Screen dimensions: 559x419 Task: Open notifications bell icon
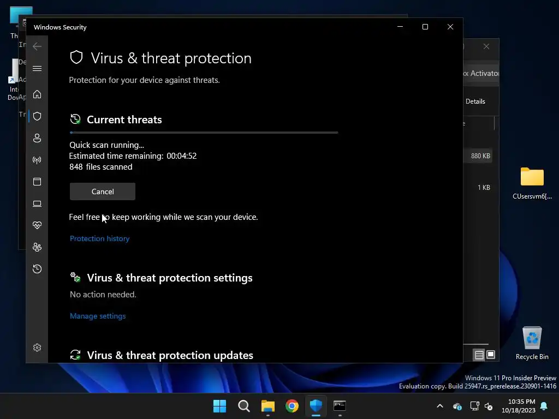(544, 406)
